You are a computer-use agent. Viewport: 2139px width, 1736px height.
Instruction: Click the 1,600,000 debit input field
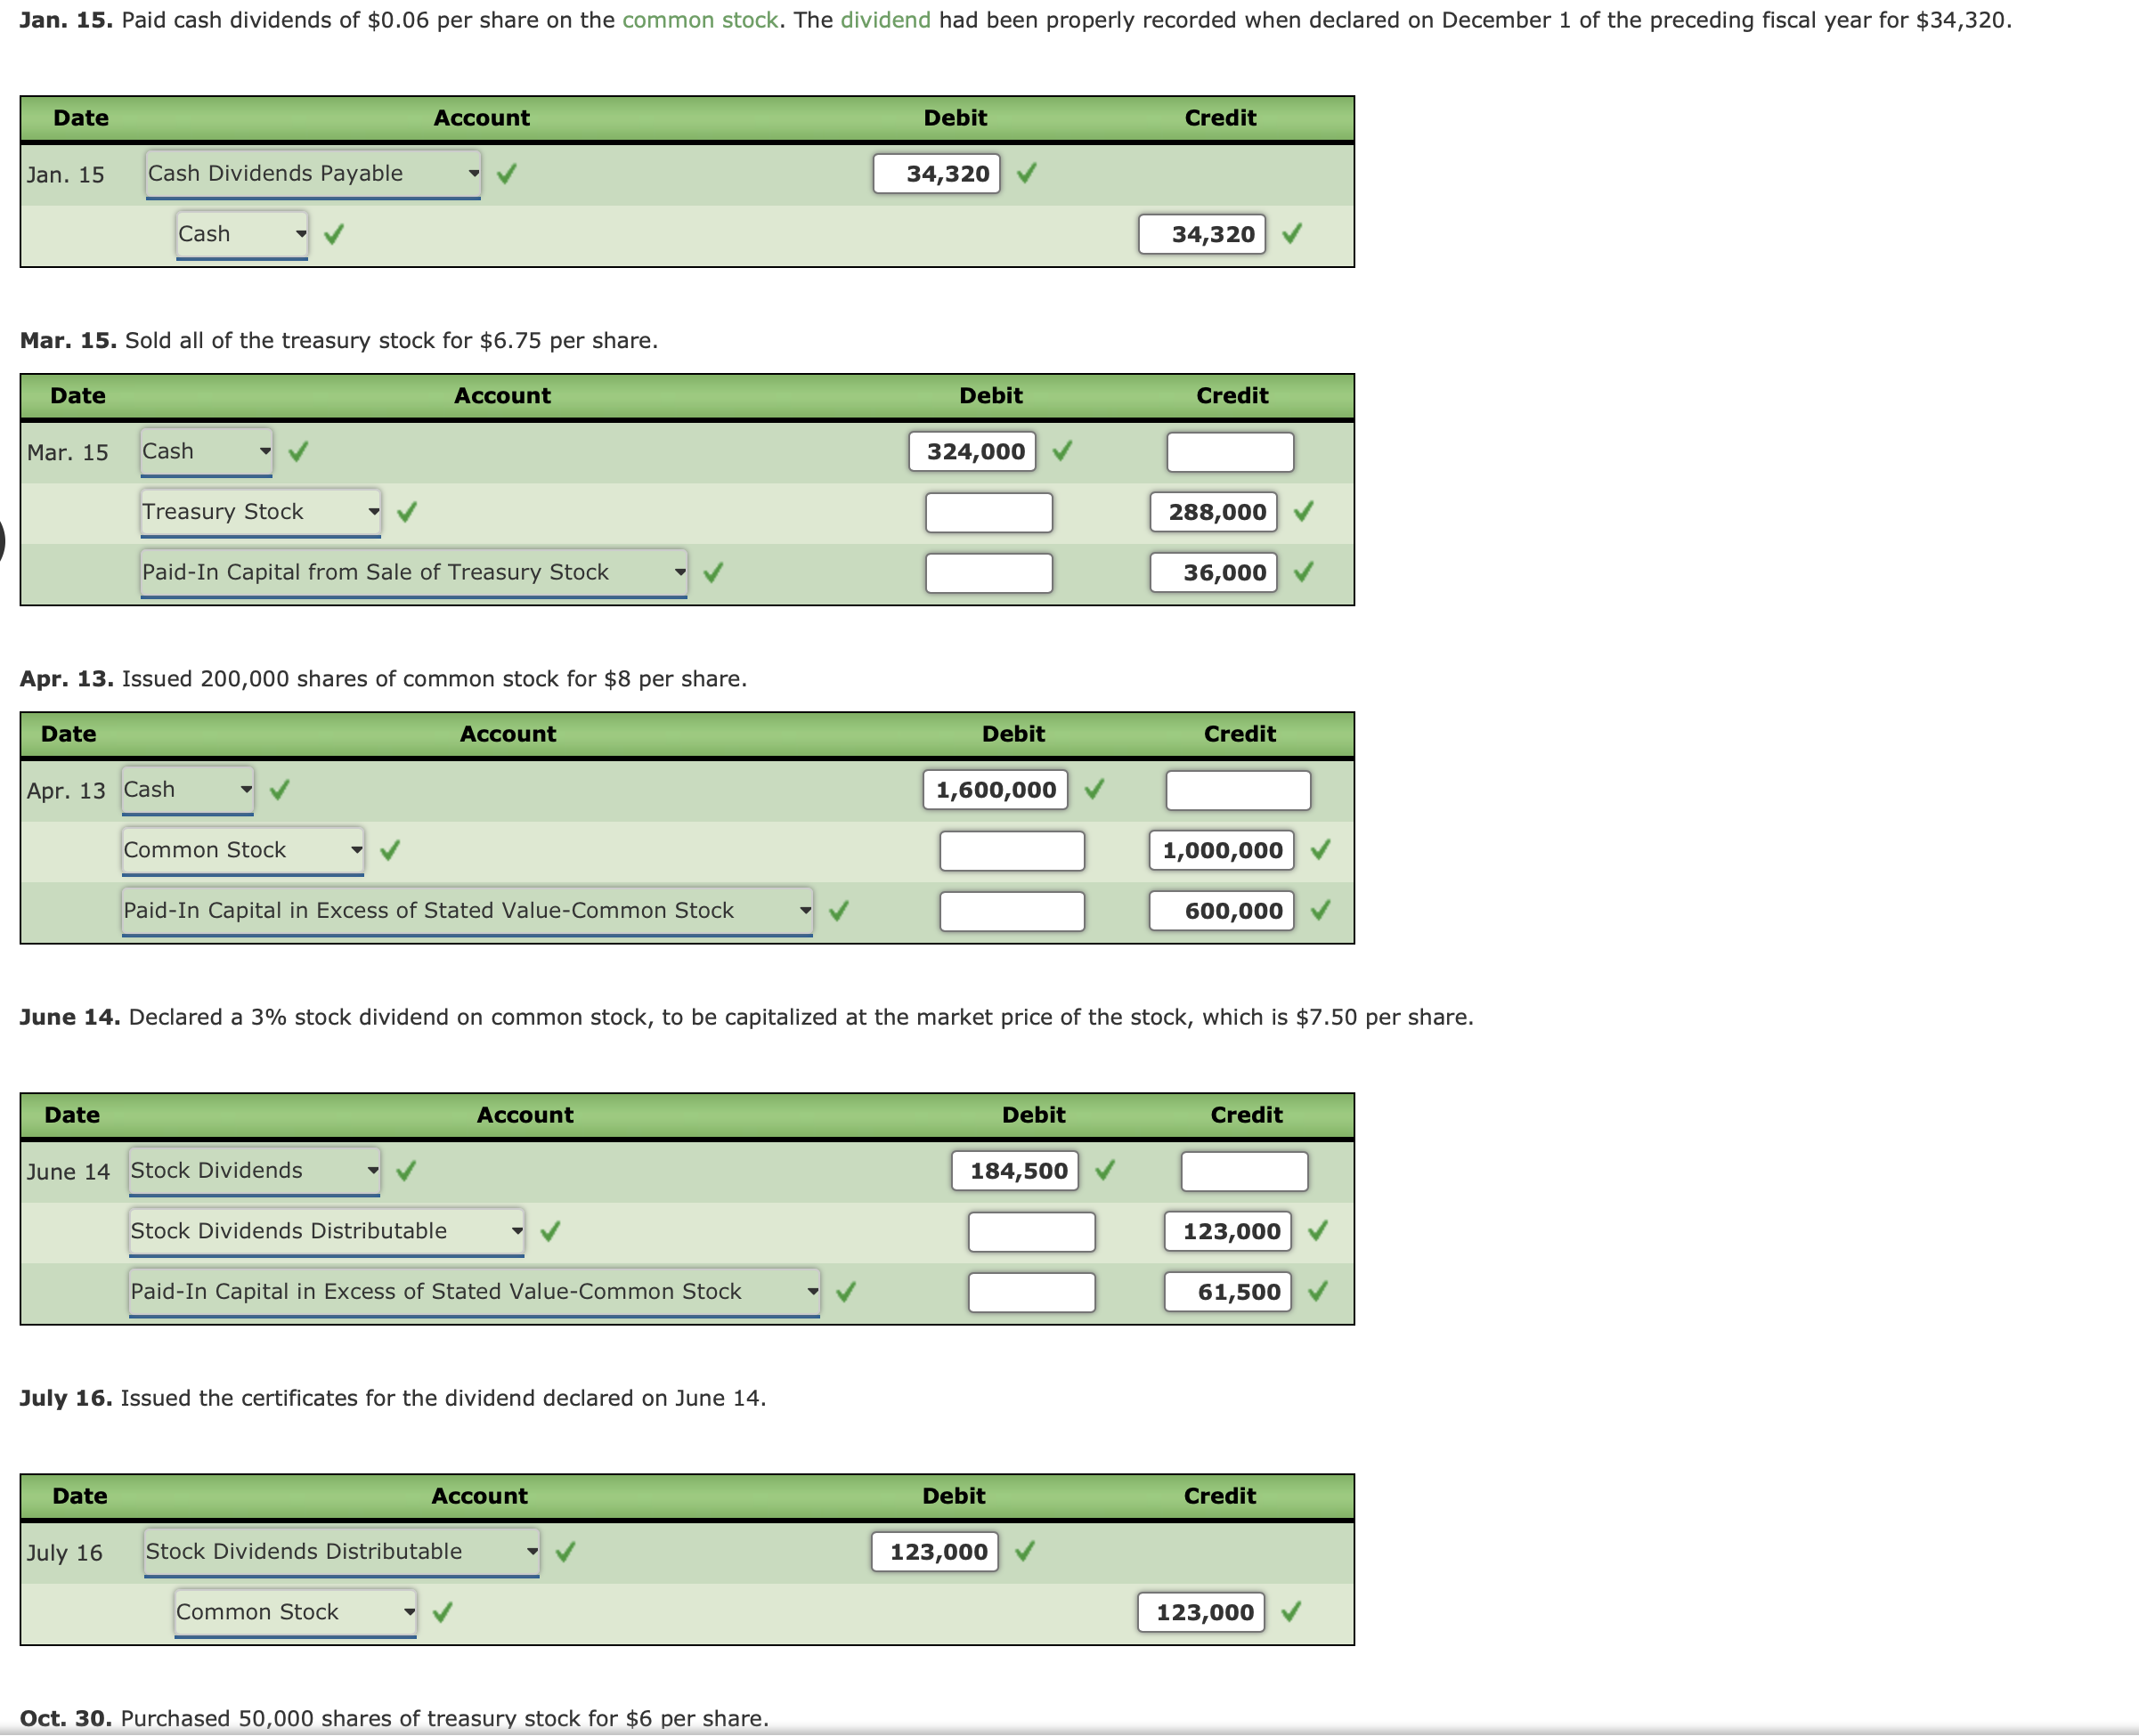(995, 790)
